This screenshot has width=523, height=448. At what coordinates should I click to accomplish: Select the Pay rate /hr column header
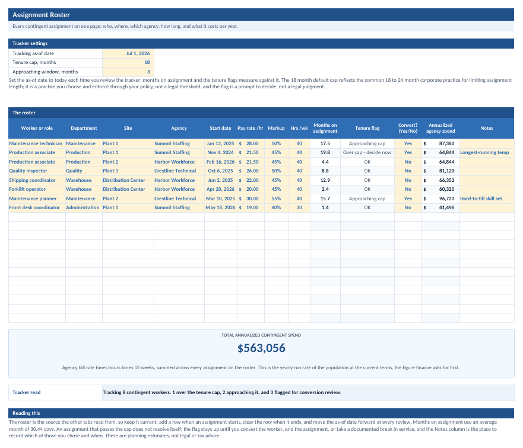[251, 128]
